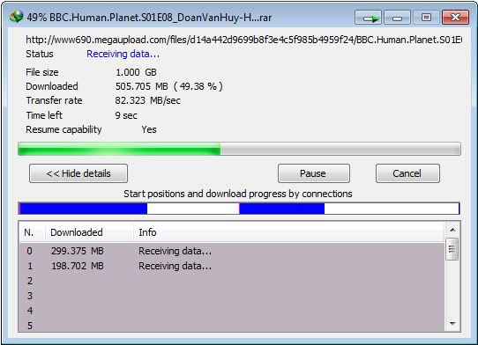Click the resume capability value Yes
This screenshot has width=478, height=345.
[x=149, y=129]
